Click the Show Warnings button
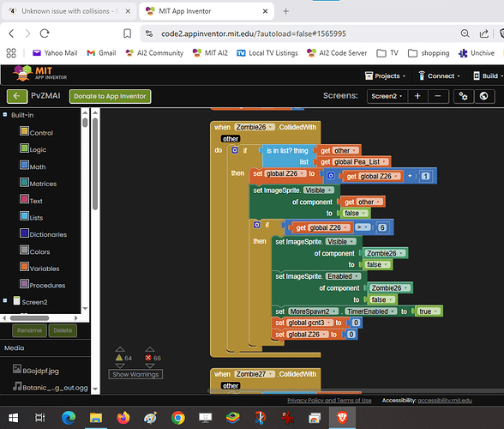Viewport: 504px width, 429px height. click(135, 374)
